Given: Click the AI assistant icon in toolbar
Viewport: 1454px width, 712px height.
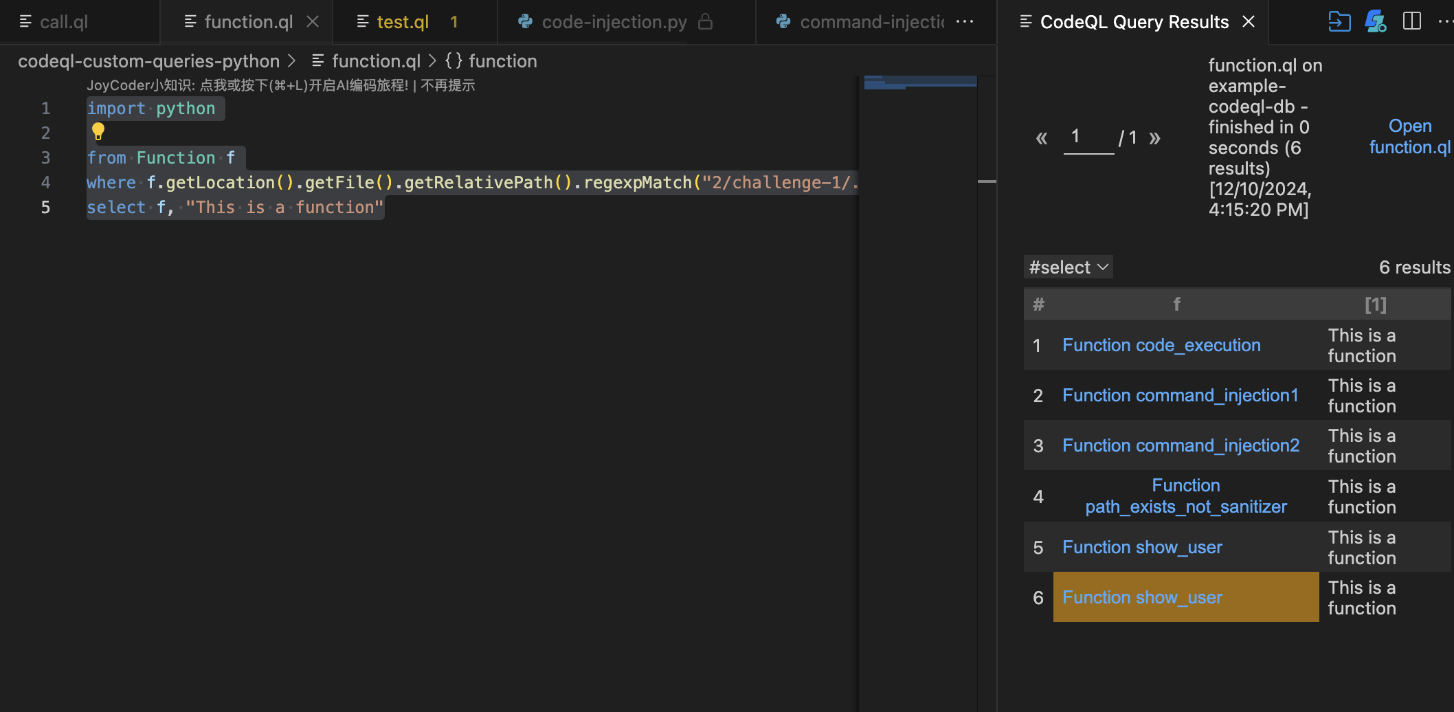Looking at the screenshot, I should [x=1375, y=21].
